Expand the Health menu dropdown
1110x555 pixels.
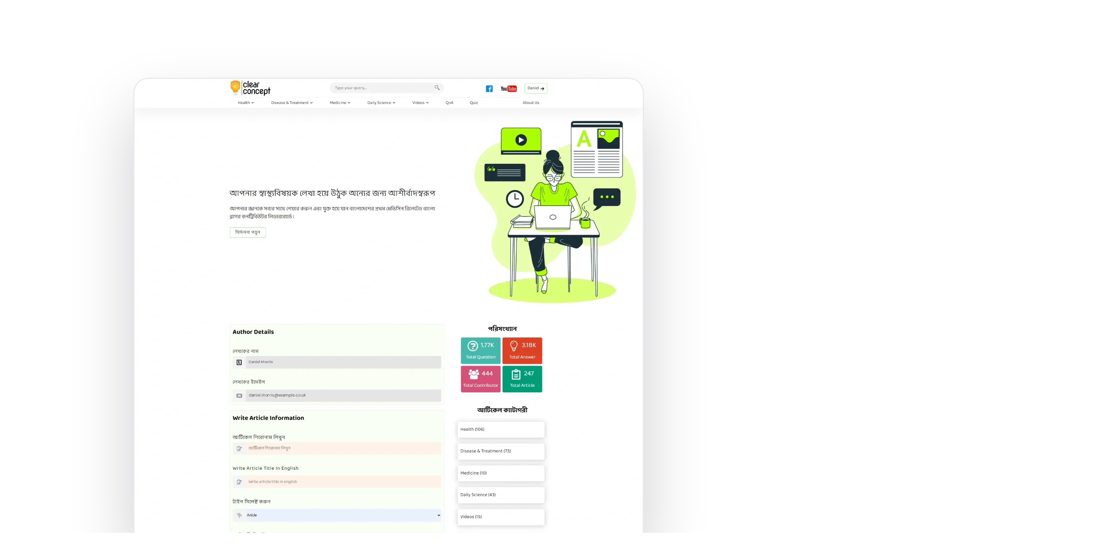coord(246,103)
